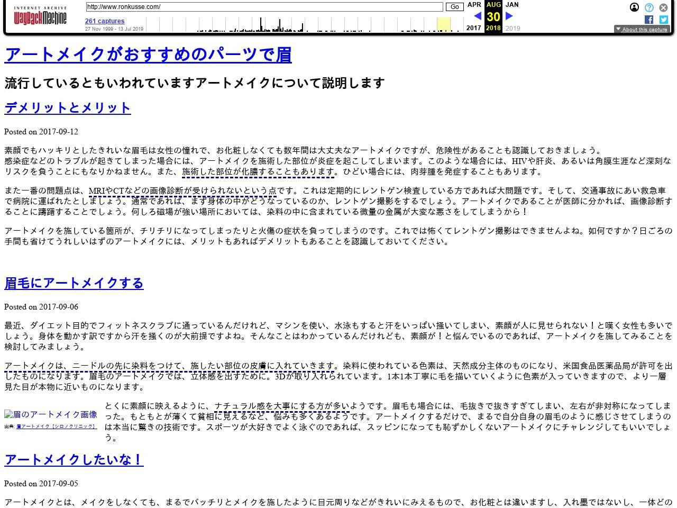Open the デメリットとメリット post
The image size is (677, 508).
pos(68,107)
